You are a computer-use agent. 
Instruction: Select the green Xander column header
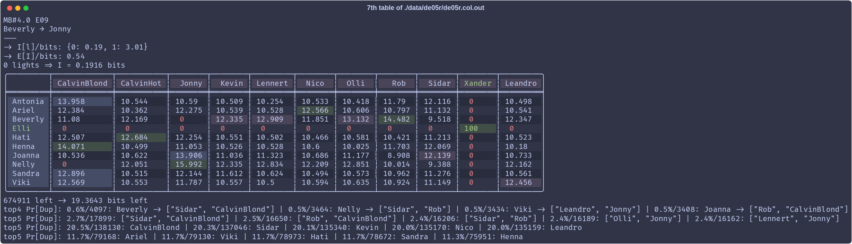click(478, 84)
